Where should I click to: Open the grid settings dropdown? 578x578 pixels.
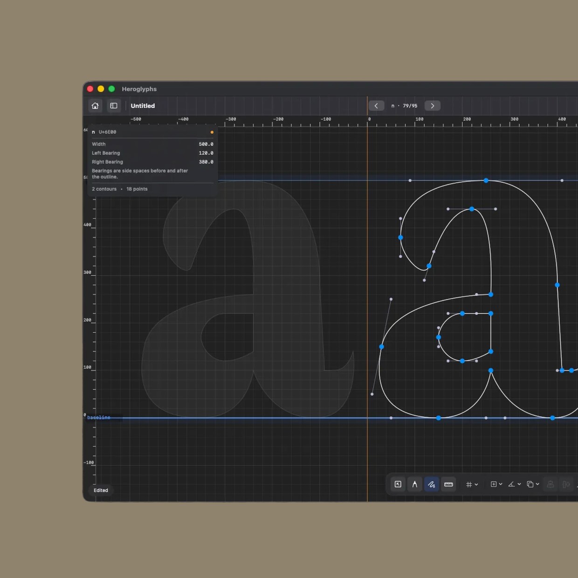coord(475,484)
